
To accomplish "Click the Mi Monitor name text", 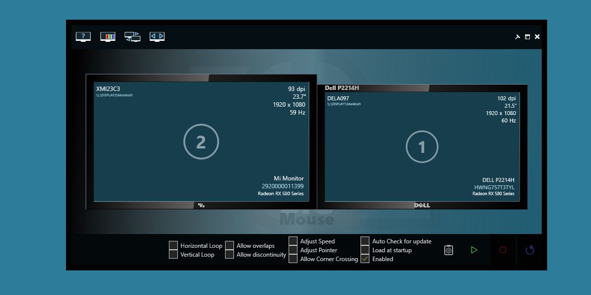I will [x=289, y=178].
